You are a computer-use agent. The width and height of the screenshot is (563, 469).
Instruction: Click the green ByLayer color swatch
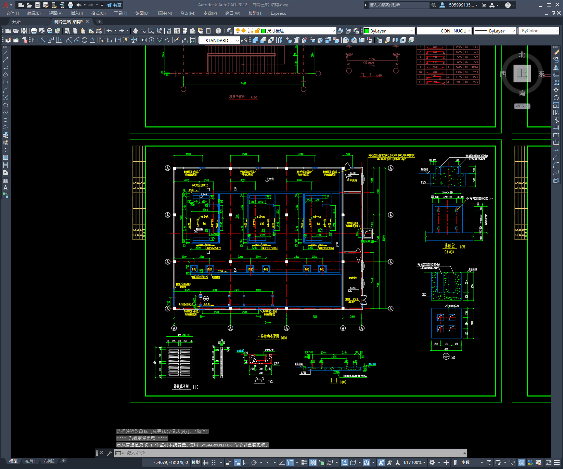pos(367,31)
